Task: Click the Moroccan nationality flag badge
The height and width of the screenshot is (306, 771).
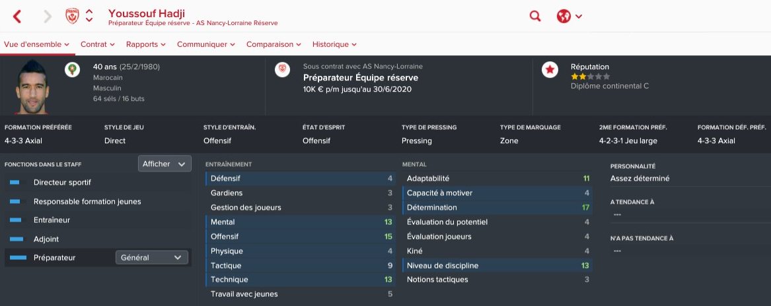Action: point(72,69)
